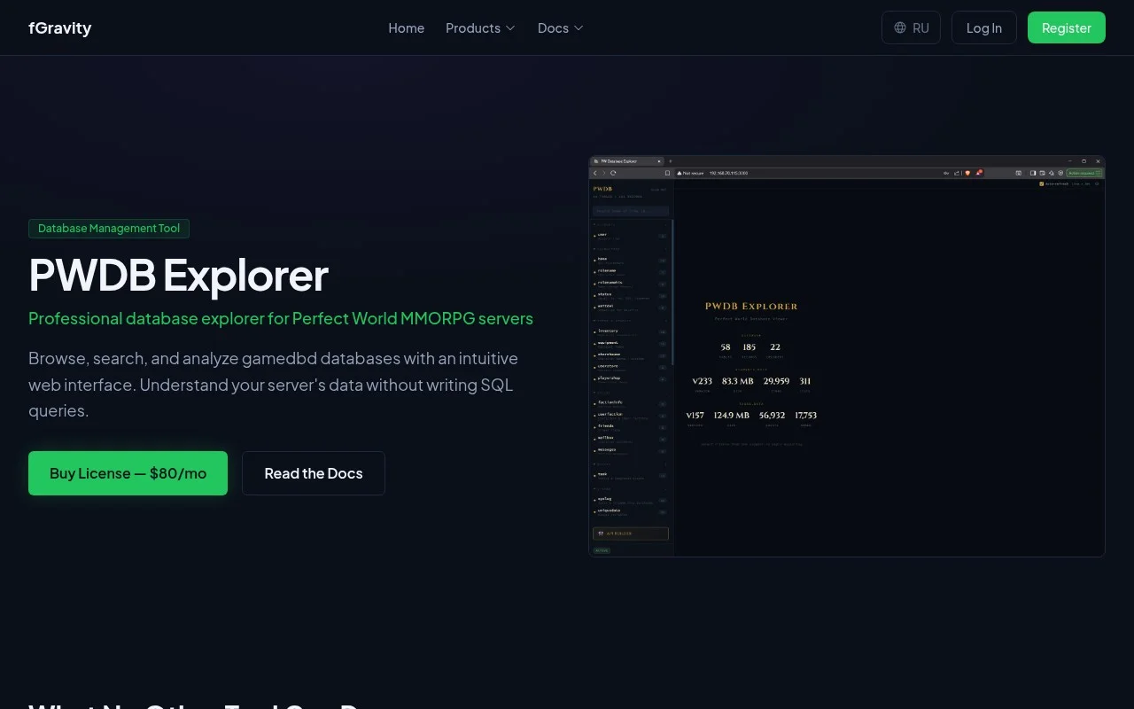Screen dimensions: 1134x709
Task: Click the table search input field in the sidebar
Action: [x=630, y=211]
